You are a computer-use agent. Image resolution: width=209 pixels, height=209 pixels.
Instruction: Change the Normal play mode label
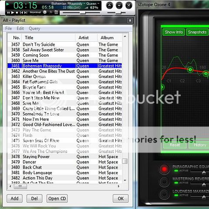click(35, 12)
